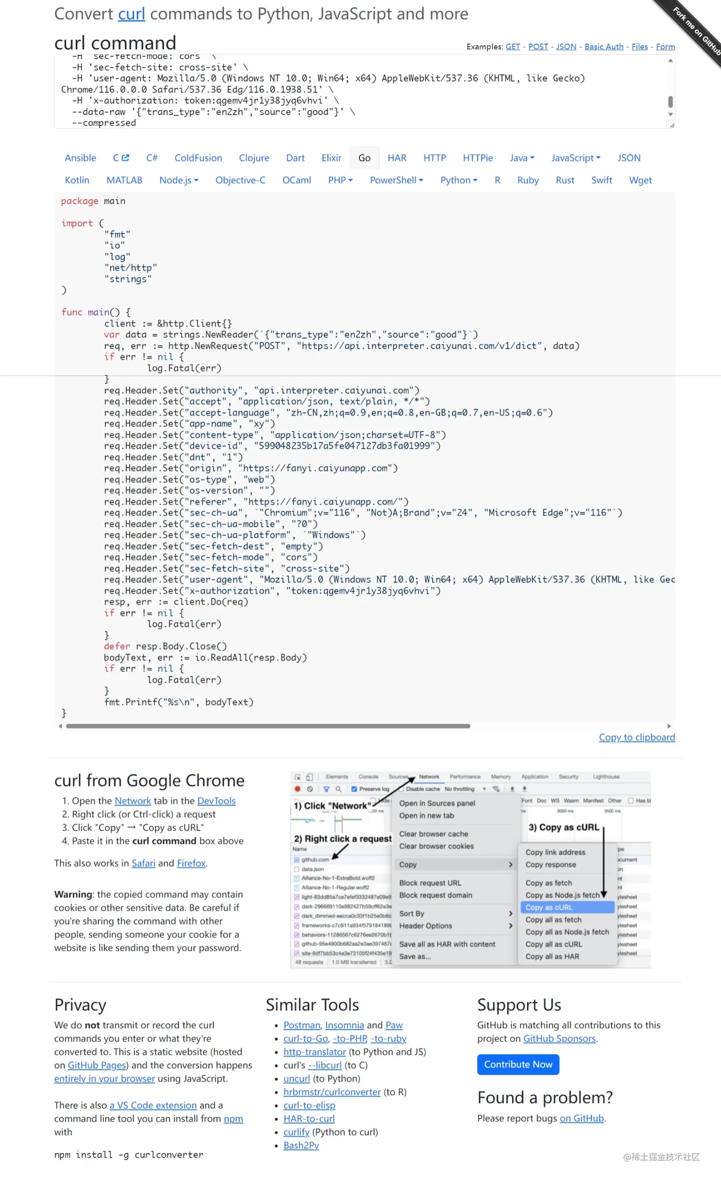Viewport: 721px width, 1183px height.
Task: Open the Safari link
Action: coord(144,863)
